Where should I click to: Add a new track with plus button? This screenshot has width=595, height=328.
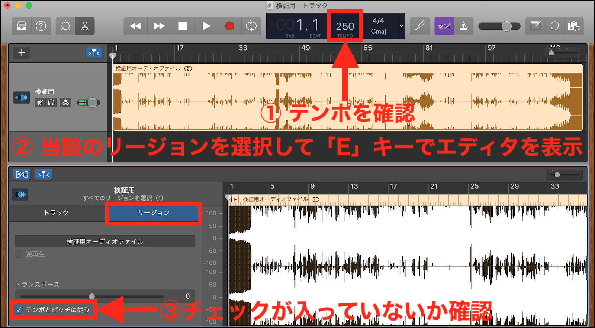(x=22, y=53)
